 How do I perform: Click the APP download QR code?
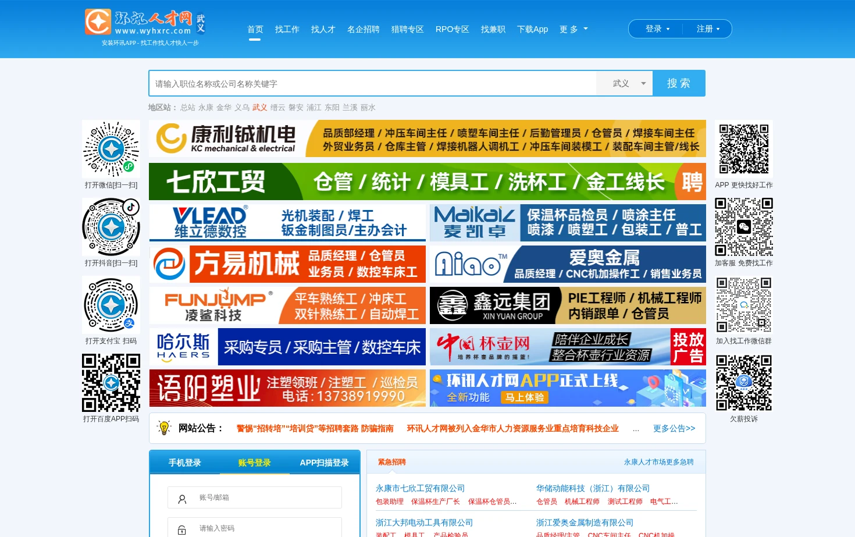click(x=744, y=149)
